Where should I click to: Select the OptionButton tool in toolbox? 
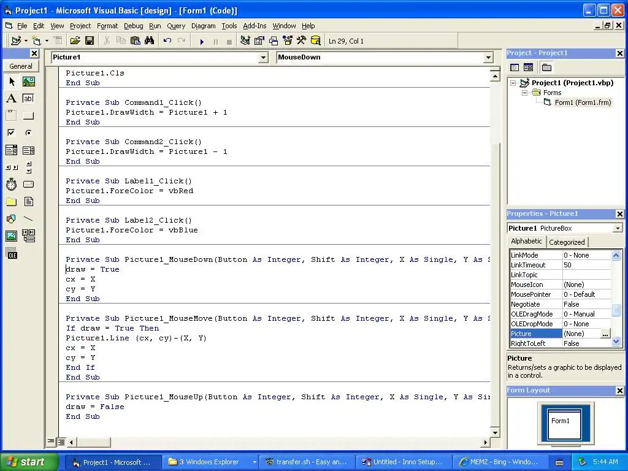point(28,132)
